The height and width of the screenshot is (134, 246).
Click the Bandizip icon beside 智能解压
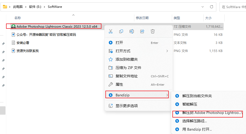point(177,104)
